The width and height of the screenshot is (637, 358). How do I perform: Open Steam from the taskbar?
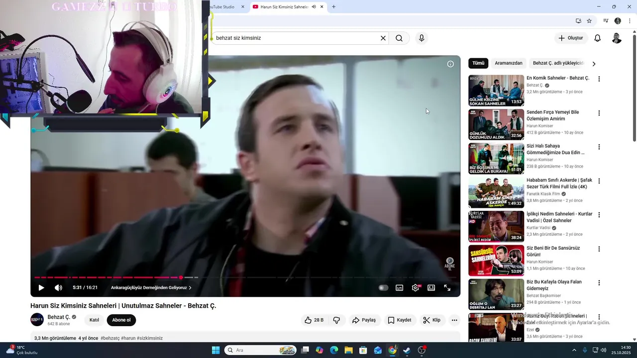click(x=407, y=350)
